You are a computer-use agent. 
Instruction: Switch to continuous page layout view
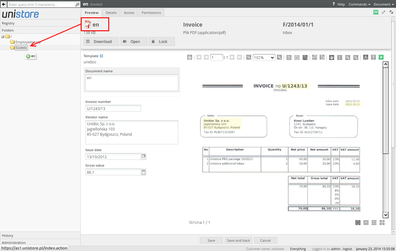[x=366, y=223]
